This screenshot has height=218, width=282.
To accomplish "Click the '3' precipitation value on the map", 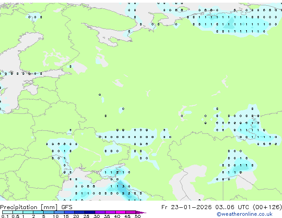I will tap(123, 186).
